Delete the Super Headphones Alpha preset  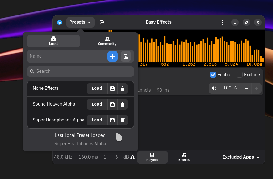(x=122, y=120)
